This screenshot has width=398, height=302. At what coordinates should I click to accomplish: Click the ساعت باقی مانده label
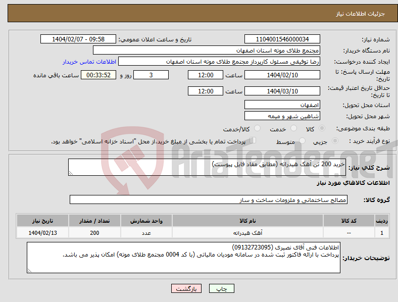tap(56, 75)
